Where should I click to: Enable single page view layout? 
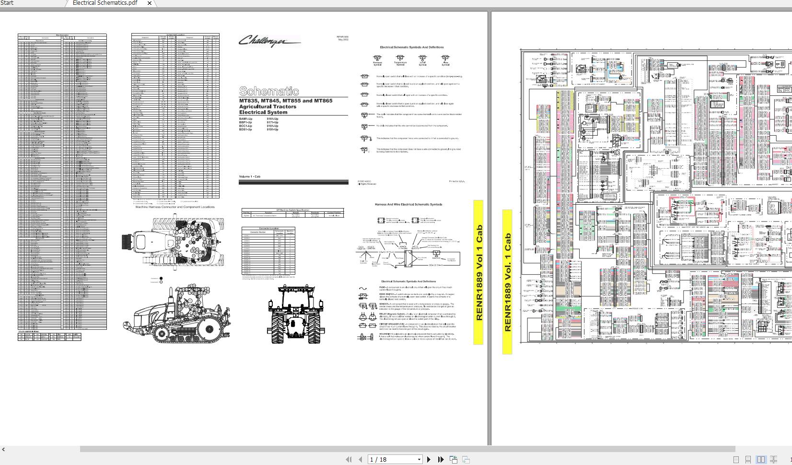pyautogui.click(x=736, y=459)
